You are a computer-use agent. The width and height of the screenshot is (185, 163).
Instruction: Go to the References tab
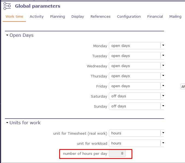(100, 17)
